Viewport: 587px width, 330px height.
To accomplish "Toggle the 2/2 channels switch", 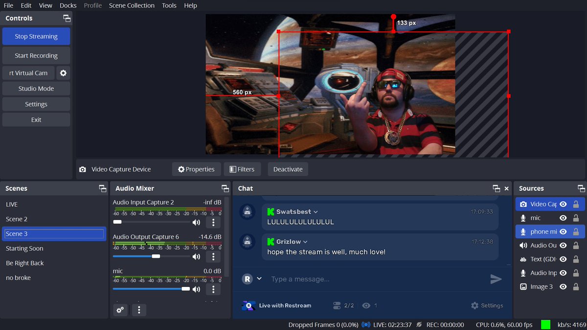I will pos(337,305).
